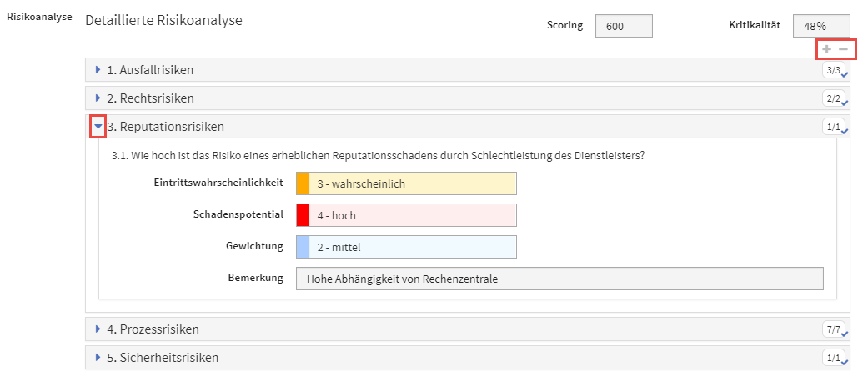Screen dimensions: 858x377
Task: Click the Scoring field showing 600
Action: pos(623,26)
